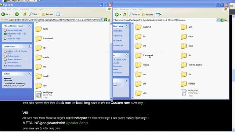
Task: Select tts folder in right window
Action: [x=186, y=74]
